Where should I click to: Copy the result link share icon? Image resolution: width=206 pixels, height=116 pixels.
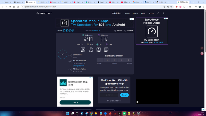pos(64,30)
